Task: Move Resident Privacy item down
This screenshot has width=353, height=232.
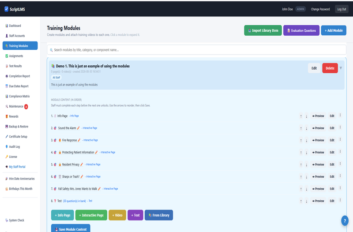Action: point(306,165)
